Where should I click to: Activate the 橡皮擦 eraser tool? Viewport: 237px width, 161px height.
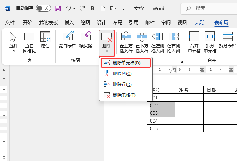(86, 39)
